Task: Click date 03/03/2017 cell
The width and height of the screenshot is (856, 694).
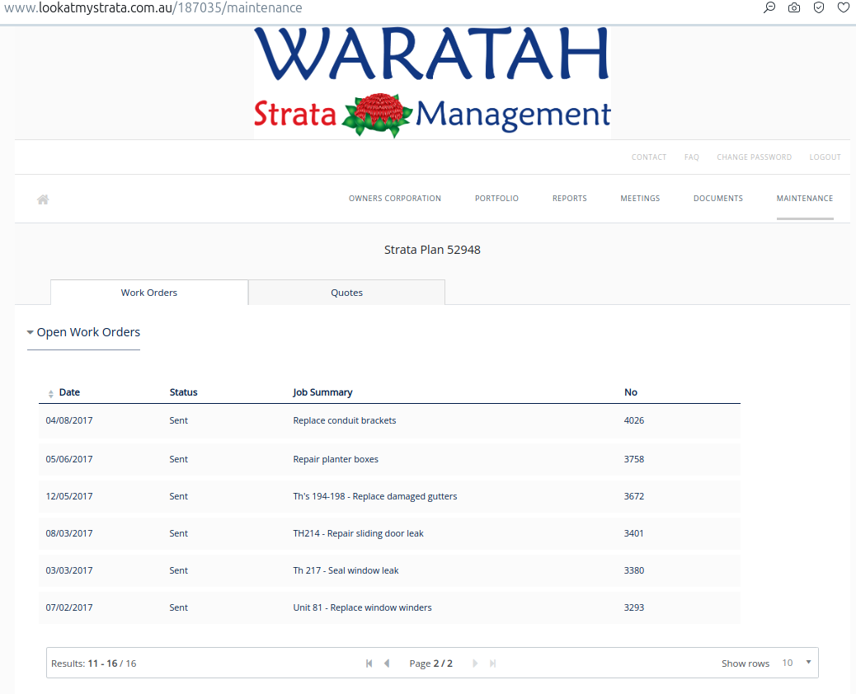Action: pos(69,570)
